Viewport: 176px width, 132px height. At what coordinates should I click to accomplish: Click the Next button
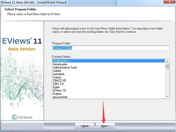105,126
